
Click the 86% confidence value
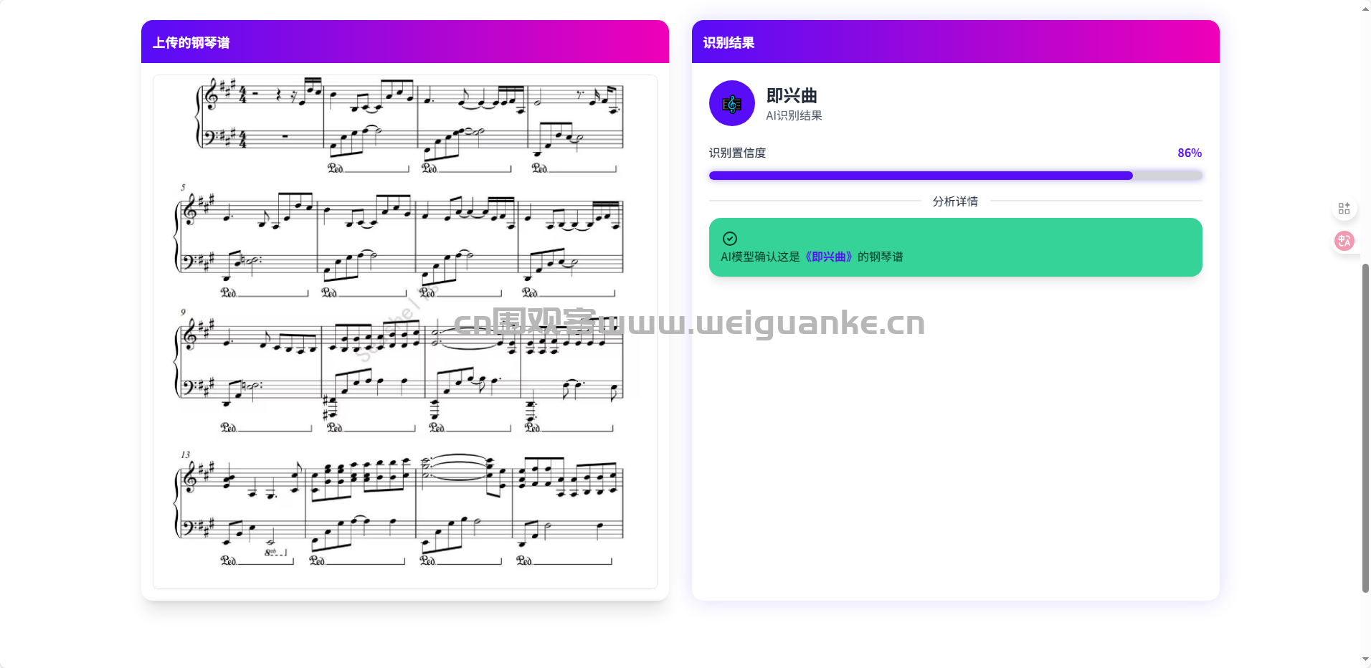(x=1190, y=153)
